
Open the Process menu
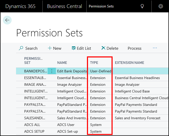pyautogui.click(x=135, y=48)
